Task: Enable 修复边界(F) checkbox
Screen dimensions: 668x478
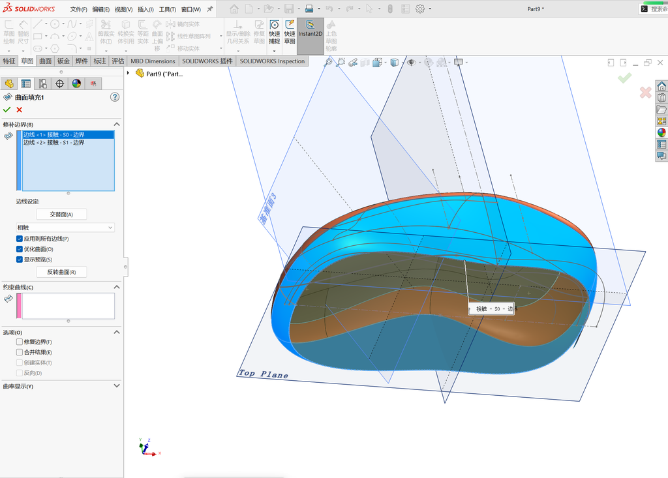Action: (x=19, y=342)
